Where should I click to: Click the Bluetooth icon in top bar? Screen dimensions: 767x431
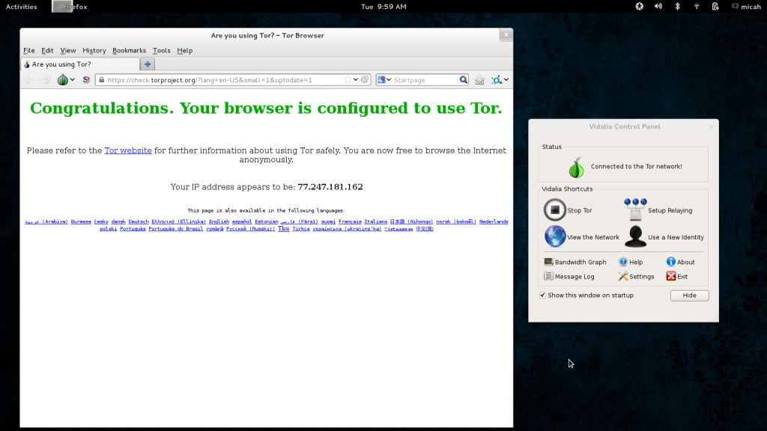(x=677, y=6)
